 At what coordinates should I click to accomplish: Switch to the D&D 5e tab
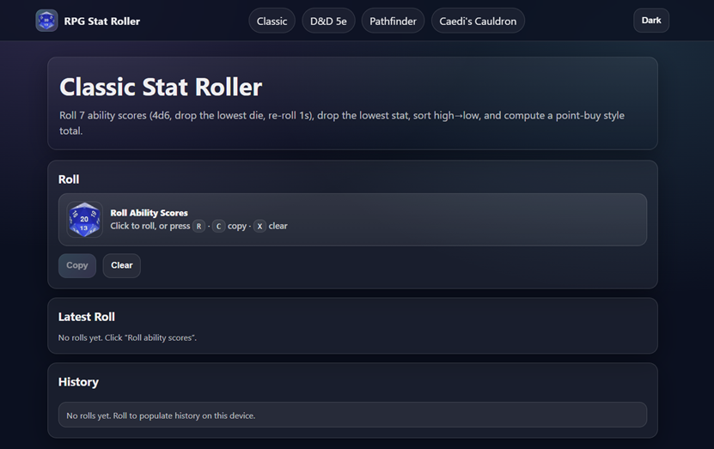click(x=328, y=21)
